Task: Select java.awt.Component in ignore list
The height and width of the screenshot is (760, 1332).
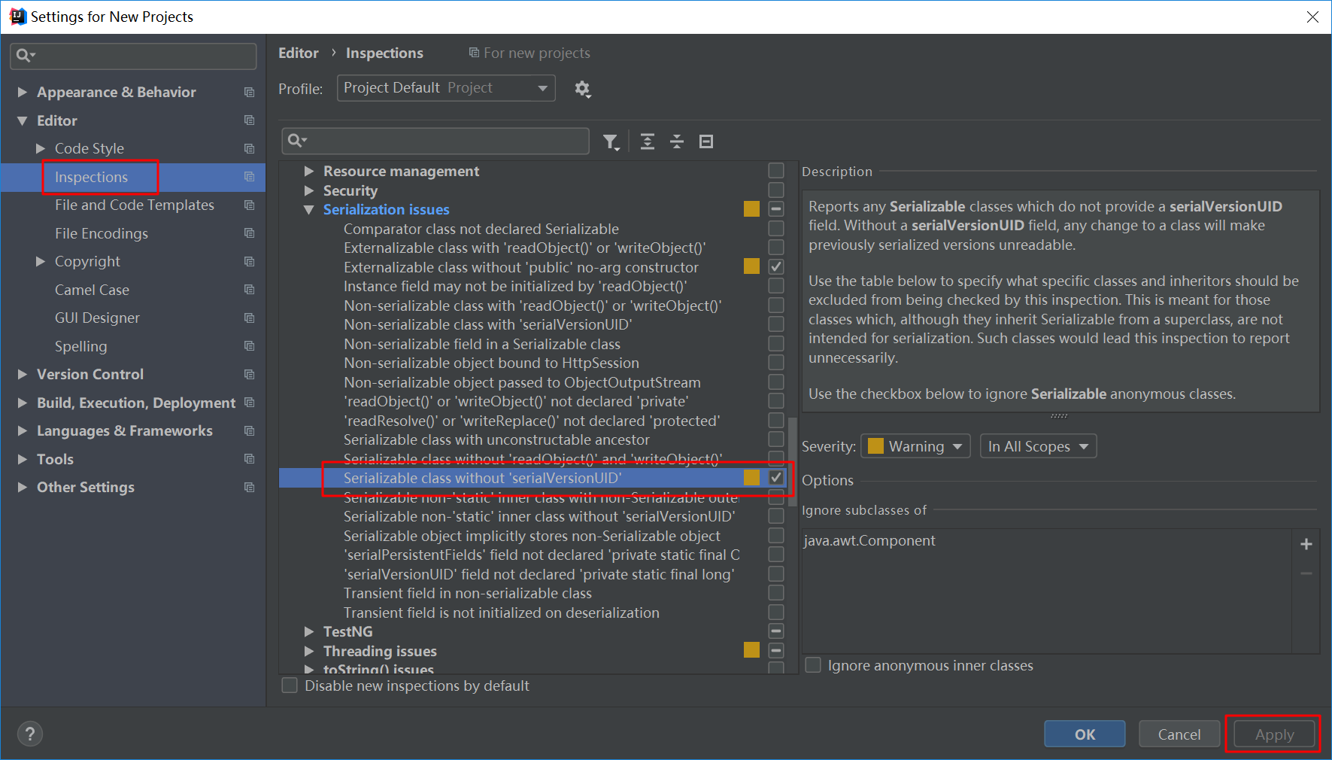Action: click(869, 540)
